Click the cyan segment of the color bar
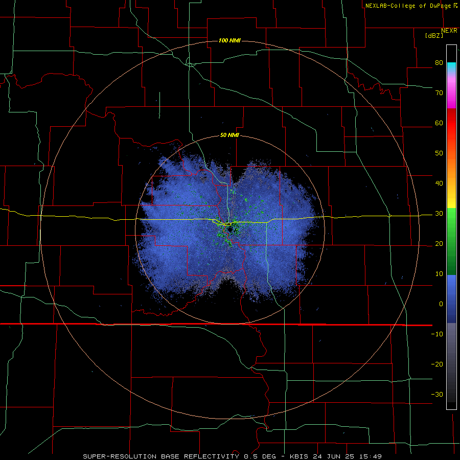Screen dimensions: 460x460 point(451,67)
